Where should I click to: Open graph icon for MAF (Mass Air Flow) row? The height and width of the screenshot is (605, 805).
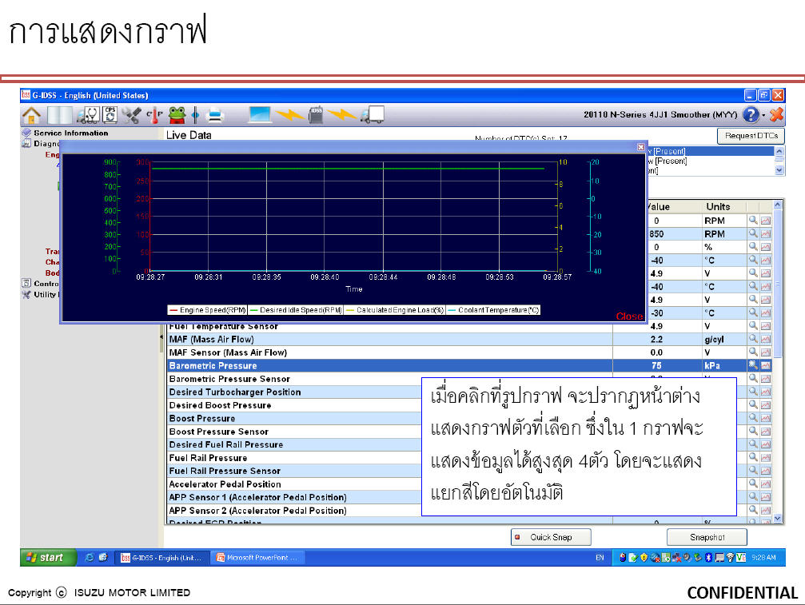tap(766, 339)
